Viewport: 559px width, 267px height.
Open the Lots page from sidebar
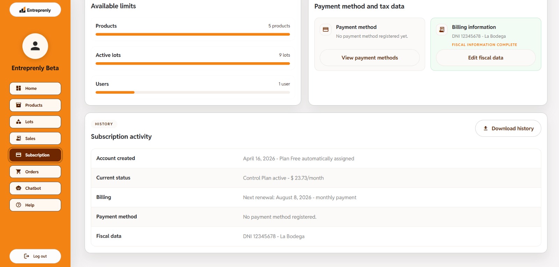35,122
